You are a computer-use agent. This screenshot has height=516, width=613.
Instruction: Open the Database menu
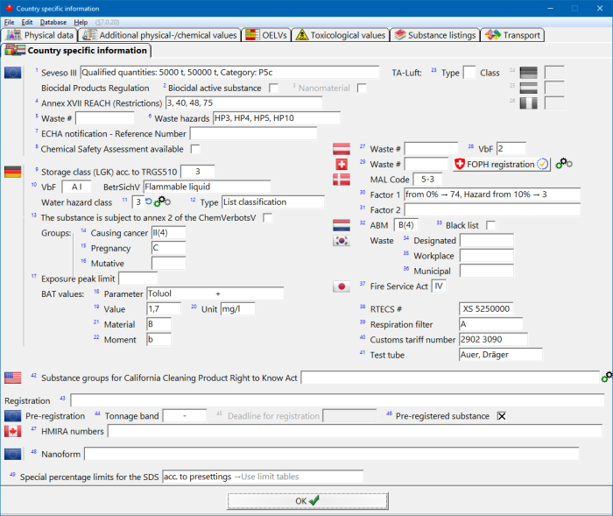53,21
